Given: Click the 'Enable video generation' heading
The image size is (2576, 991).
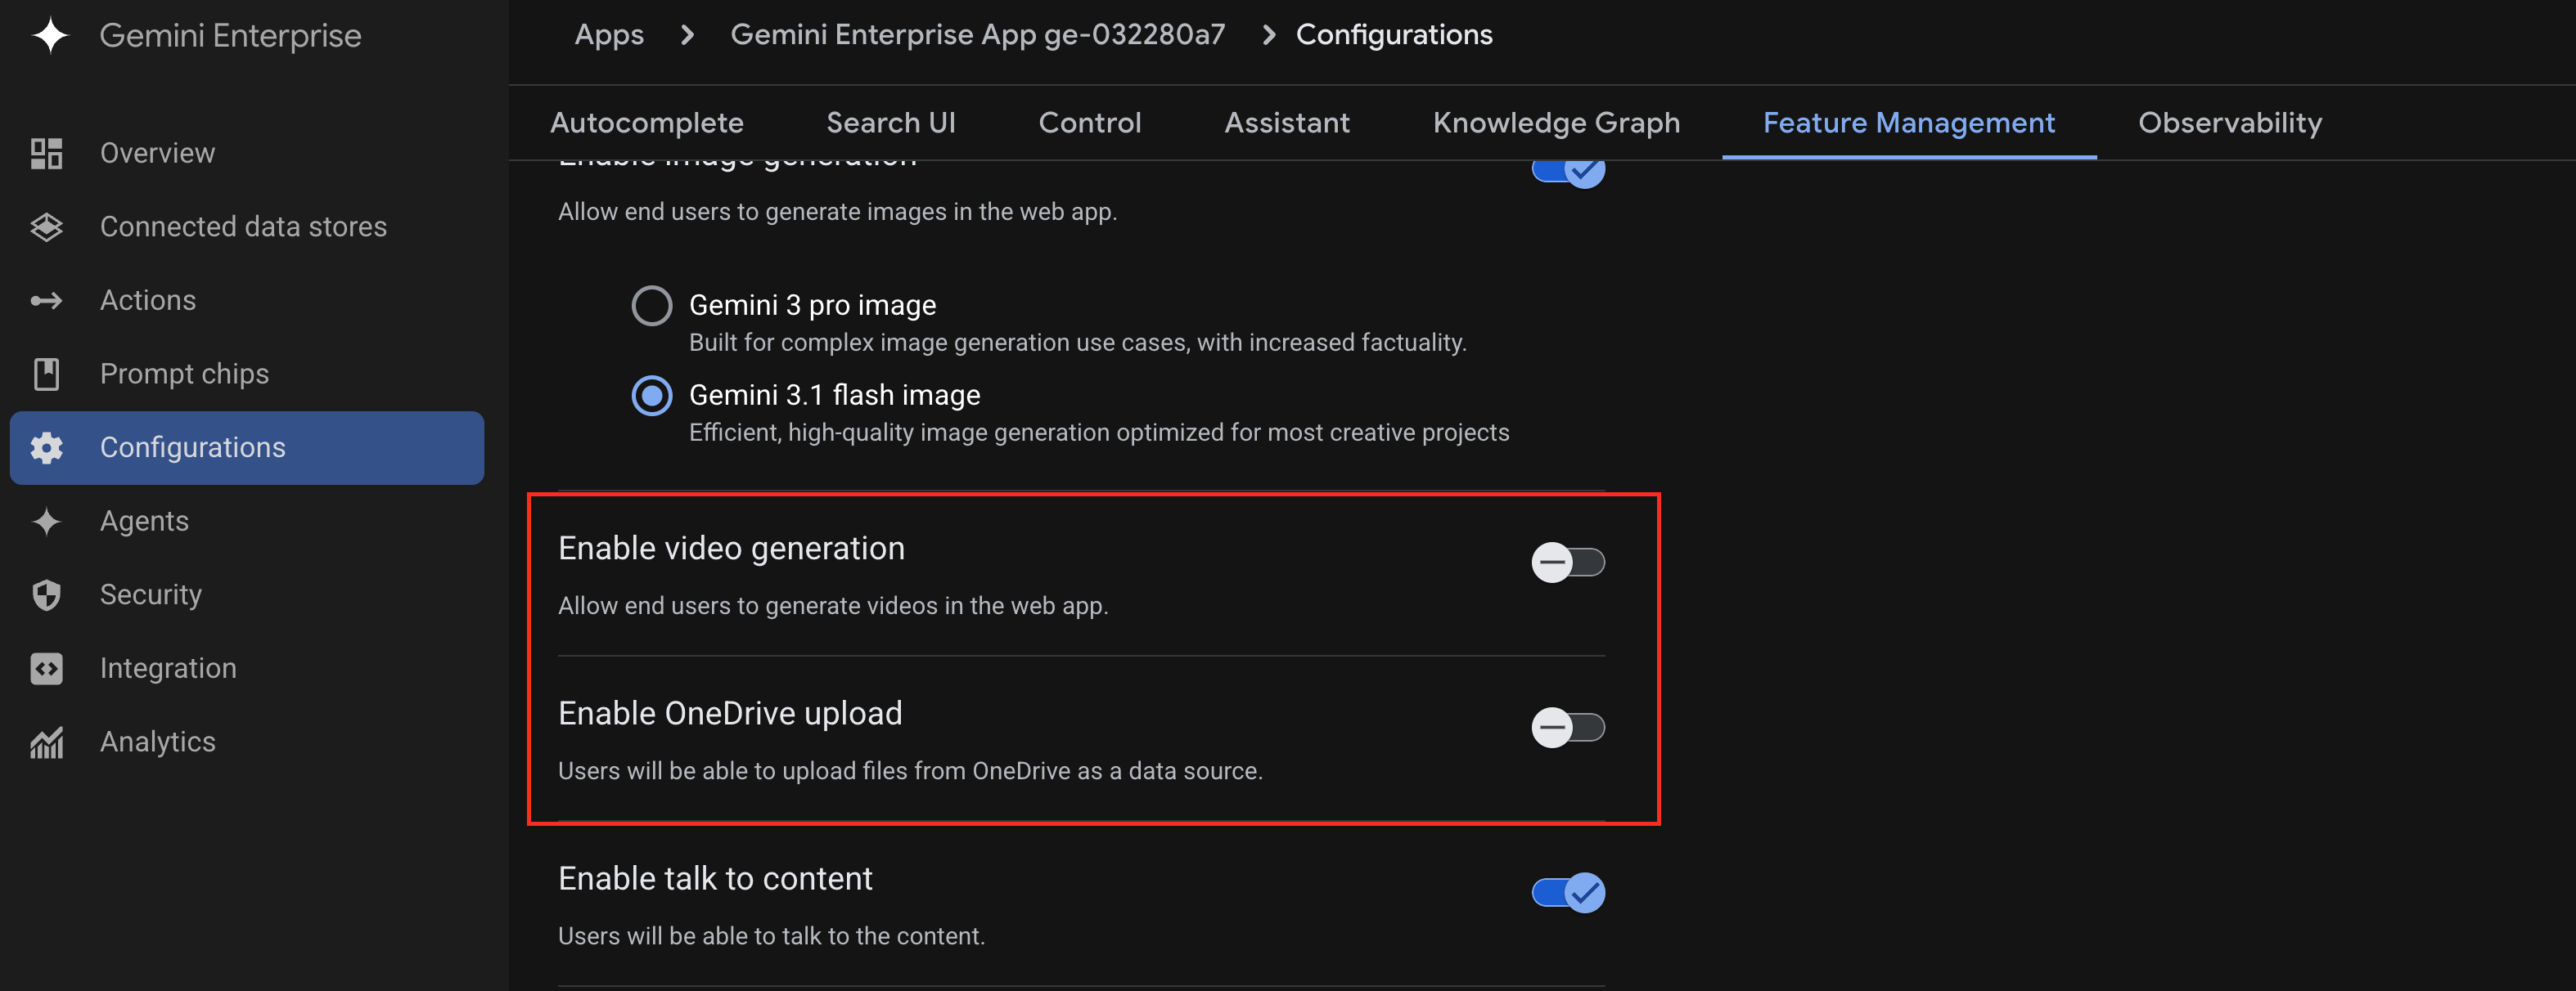Looking at the screenshot, I should [731, 549].
